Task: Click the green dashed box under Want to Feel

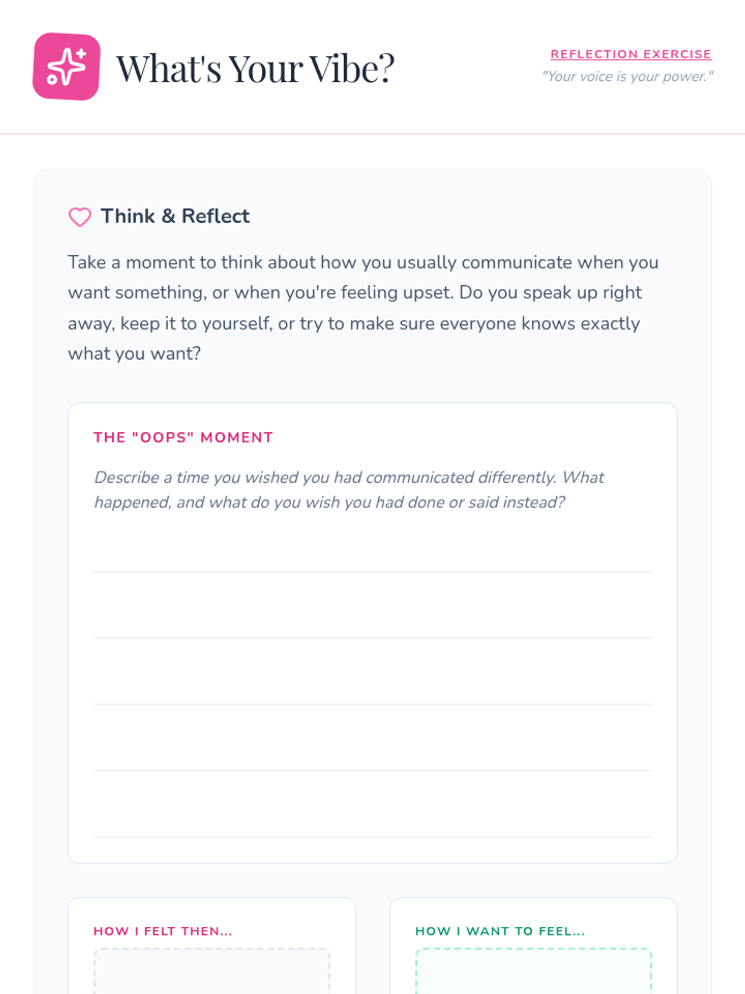Action: coord(533,973)
